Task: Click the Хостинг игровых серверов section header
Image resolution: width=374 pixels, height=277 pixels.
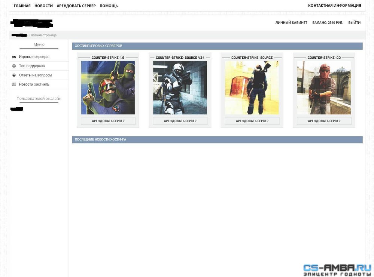Action: [x=217, y=46]
